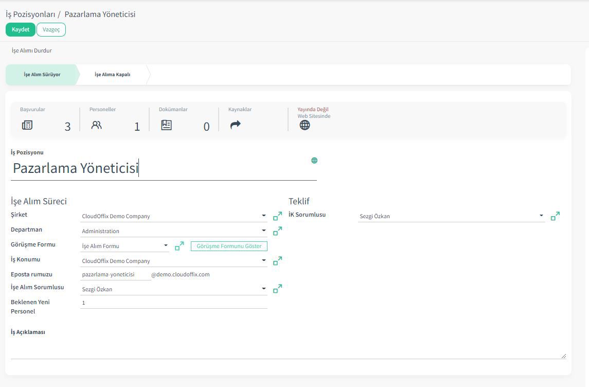589x387 pixels.
Task: Click the Dokümanlar count 0
Action: 207,127
